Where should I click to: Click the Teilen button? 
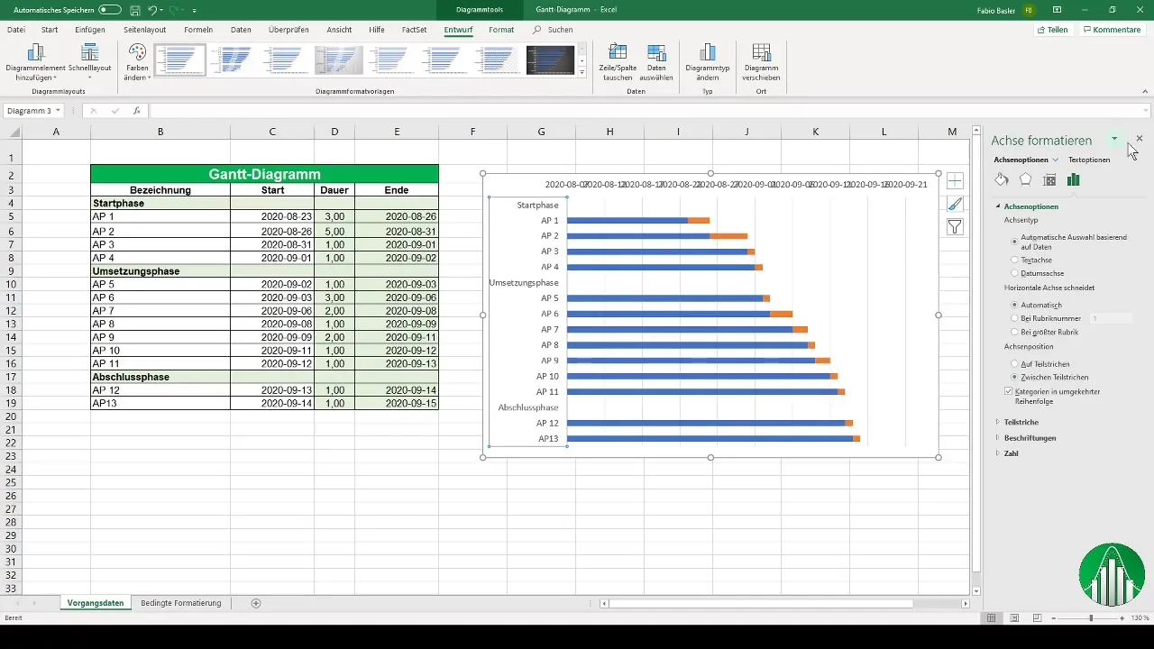1053,30
